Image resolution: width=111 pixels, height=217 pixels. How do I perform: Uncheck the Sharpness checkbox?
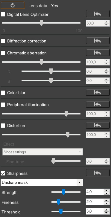(x=3, y=173)
